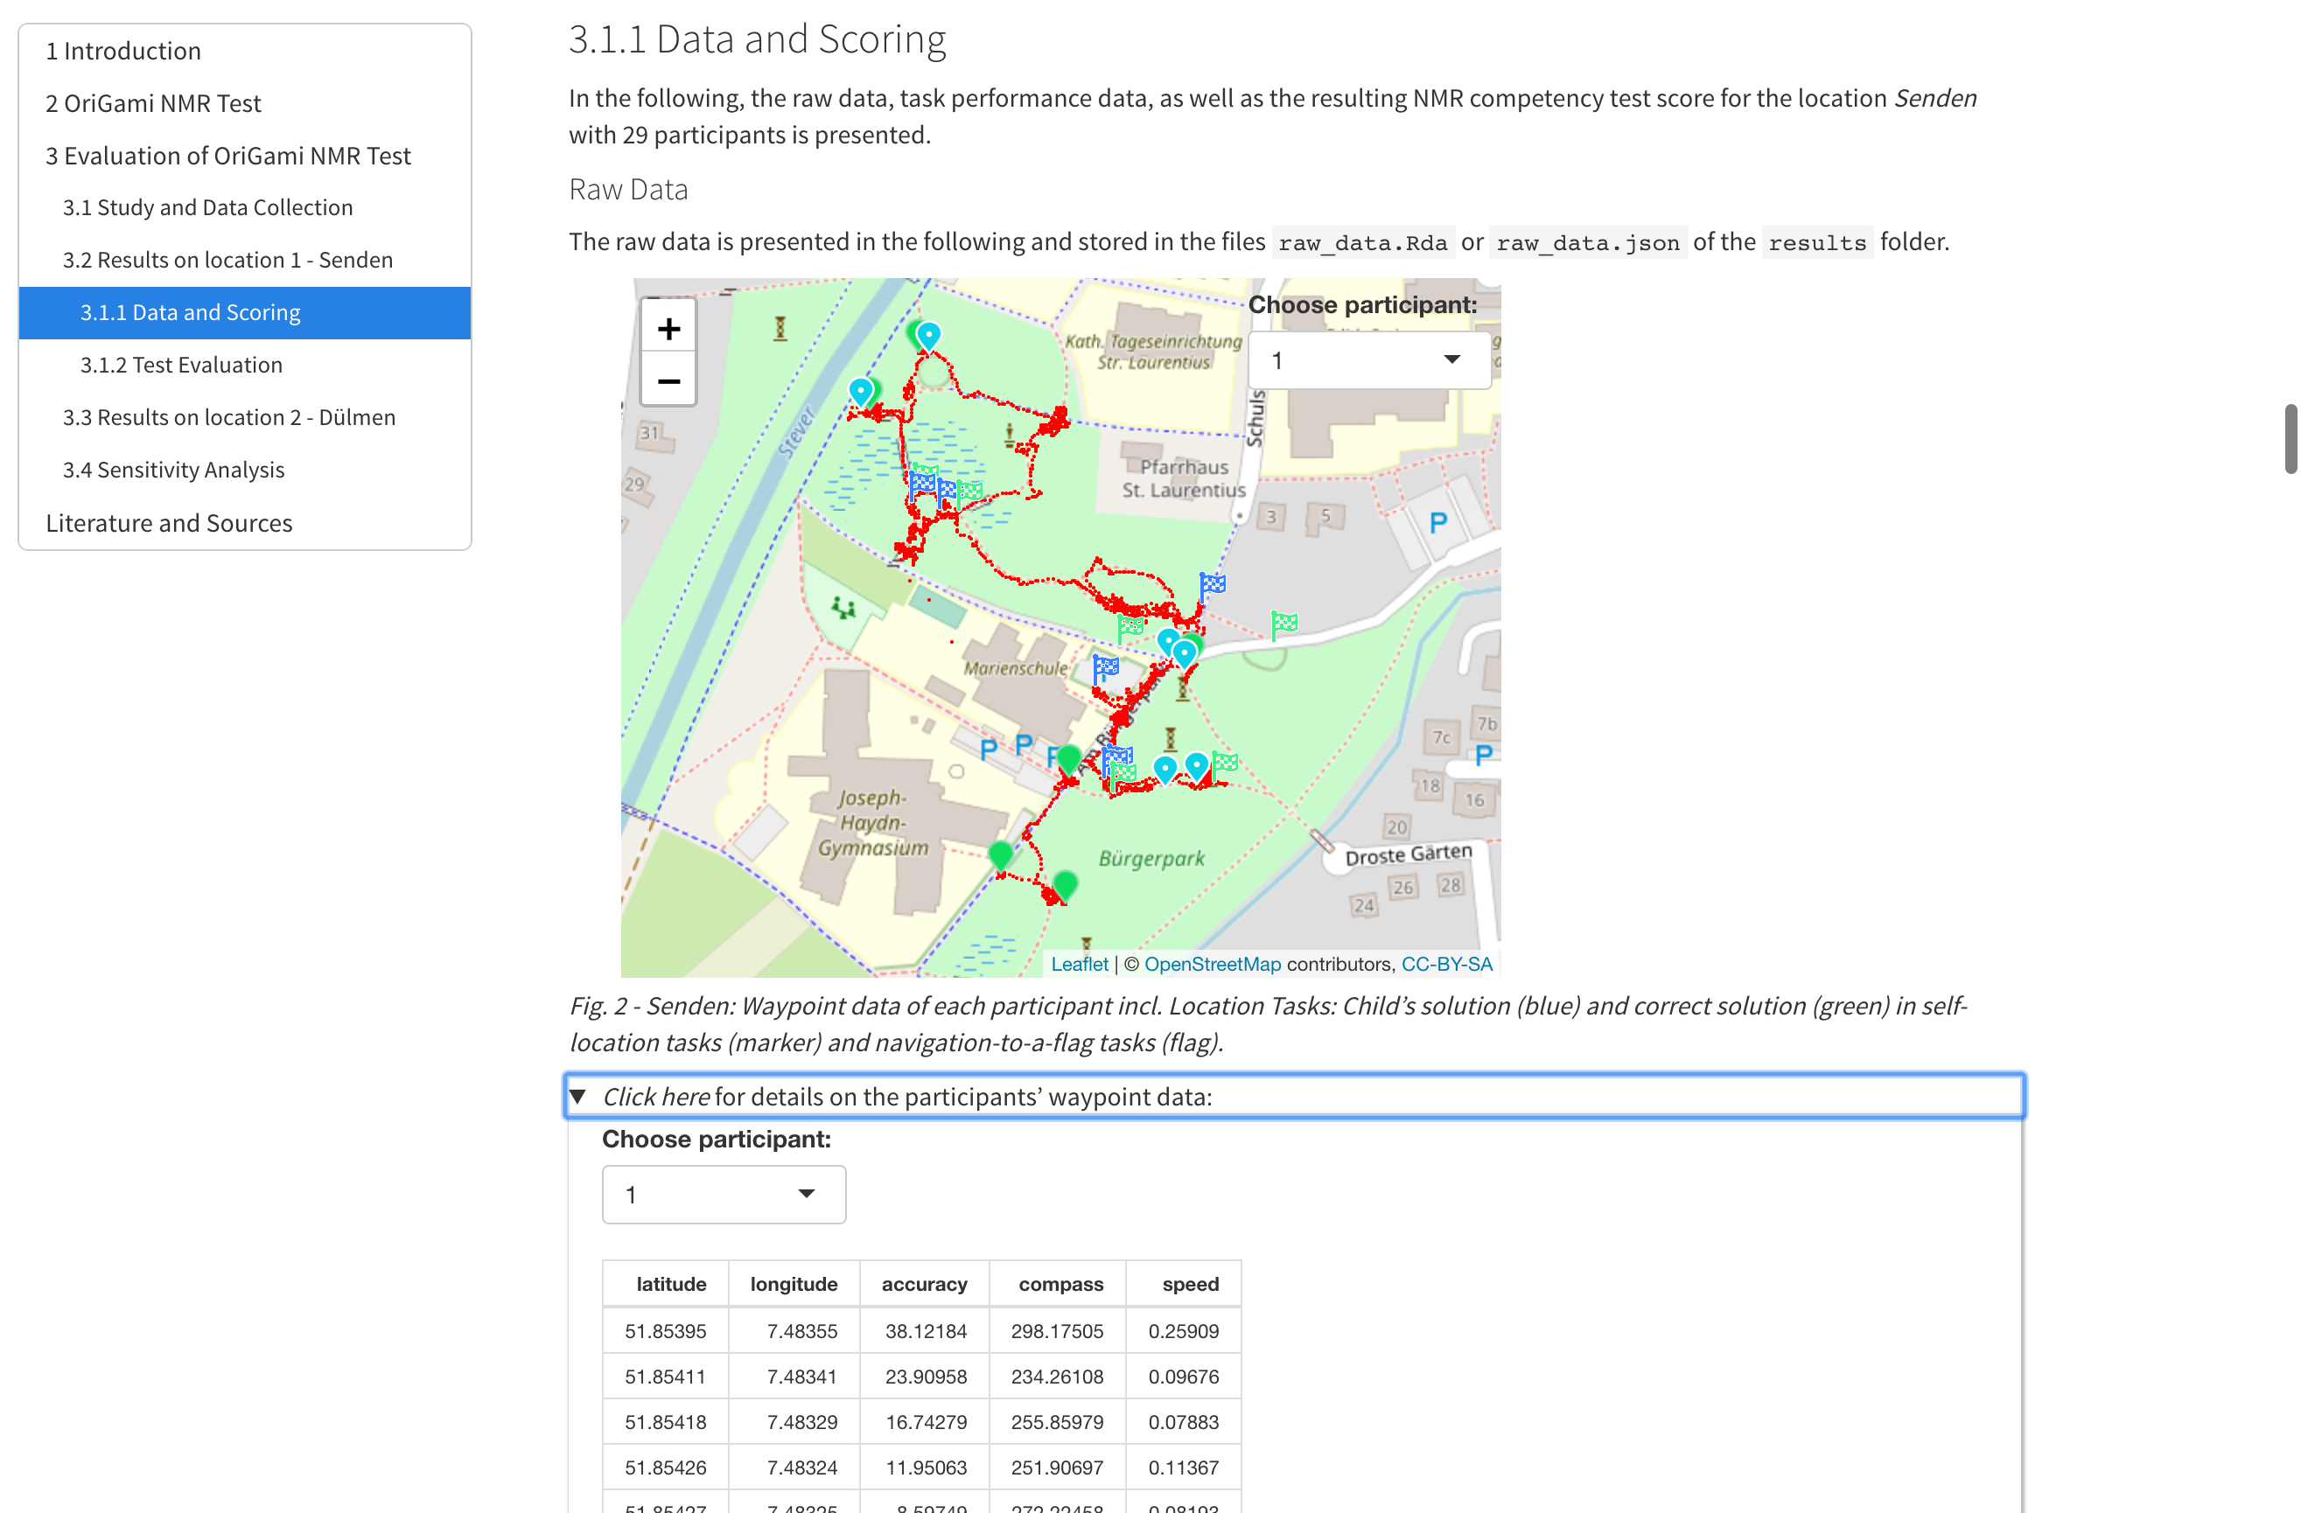Click the blue flag near Marienschule label
Screen dimensions: 2301x1513
point(1105,667)
